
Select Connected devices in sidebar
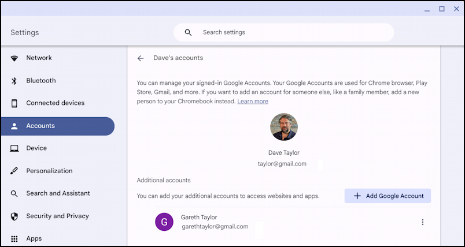(x=58, y=103)
